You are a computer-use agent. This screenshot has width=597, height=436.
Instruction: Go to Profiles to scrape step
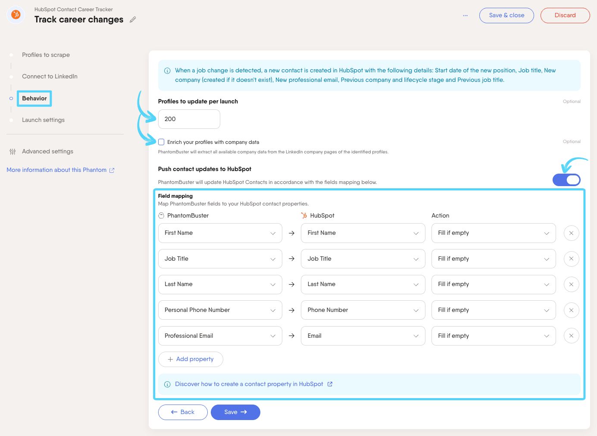click(46, 55)
